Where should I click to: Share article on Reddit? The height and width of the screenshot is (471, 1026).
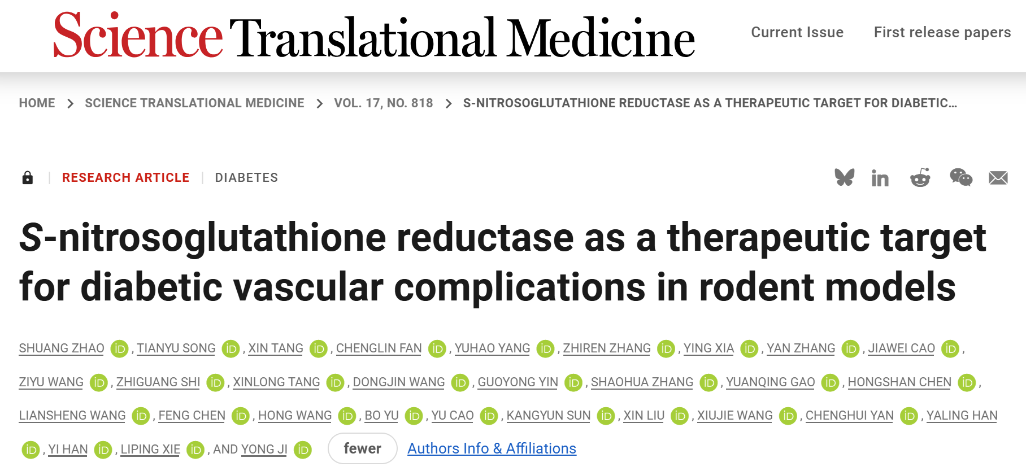[x=920, y=178]
